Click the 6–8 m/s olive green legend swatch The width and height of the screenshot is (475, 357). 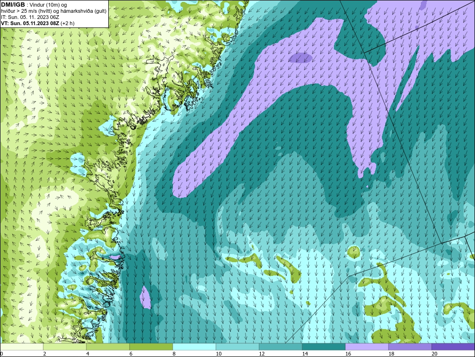[151, 347]
